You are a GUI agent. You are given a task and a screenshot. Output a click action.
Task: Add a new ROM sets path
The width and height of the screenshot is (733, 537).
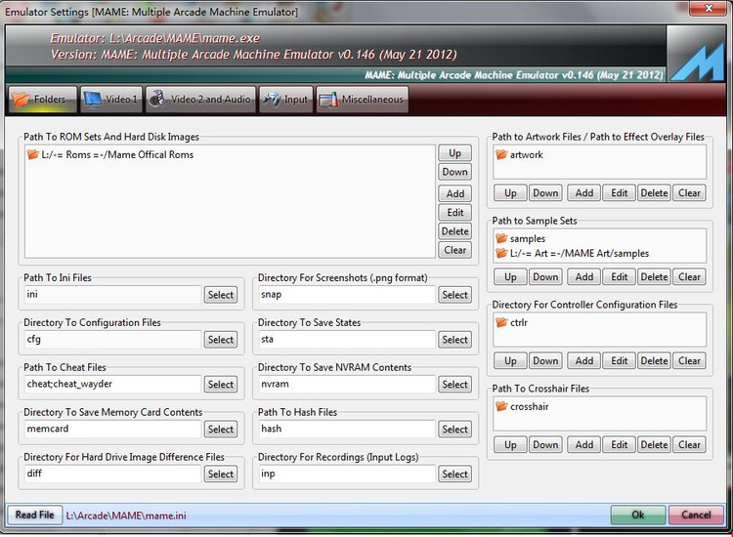click(x=454, y=193)
